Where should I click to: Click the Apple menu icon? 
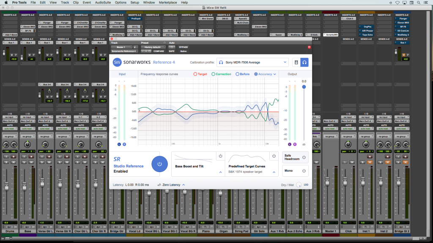coord(6,3)
